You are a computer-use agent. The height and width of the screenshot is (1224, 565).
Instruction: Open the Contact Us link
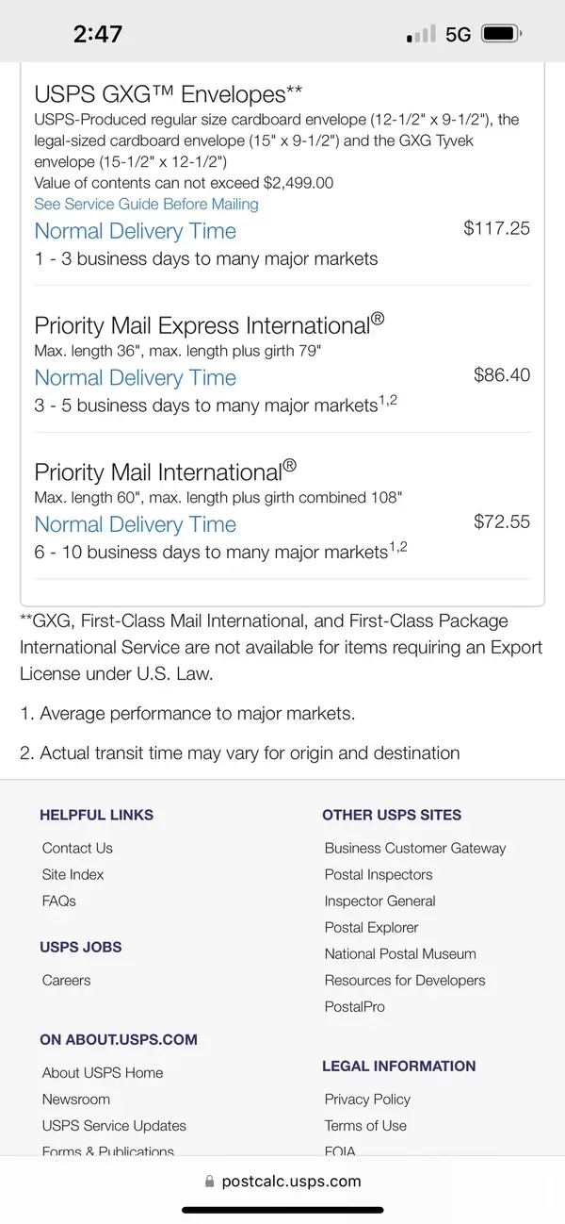point(77,848)
